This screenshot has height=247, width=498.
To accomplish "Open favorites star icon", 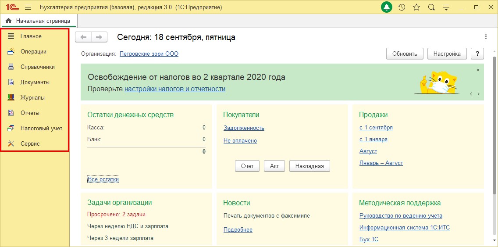I will click(416, 7).
